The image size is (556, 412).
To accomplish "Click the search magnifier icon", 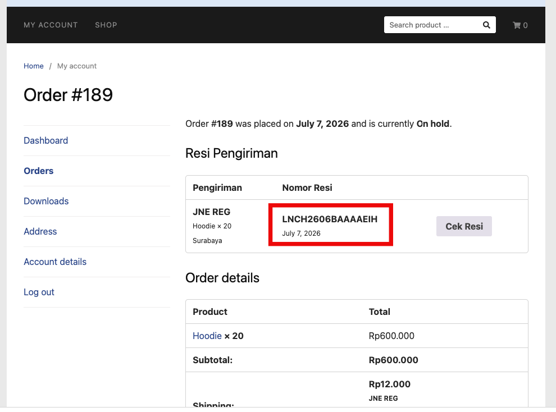I will click(486, 25).
